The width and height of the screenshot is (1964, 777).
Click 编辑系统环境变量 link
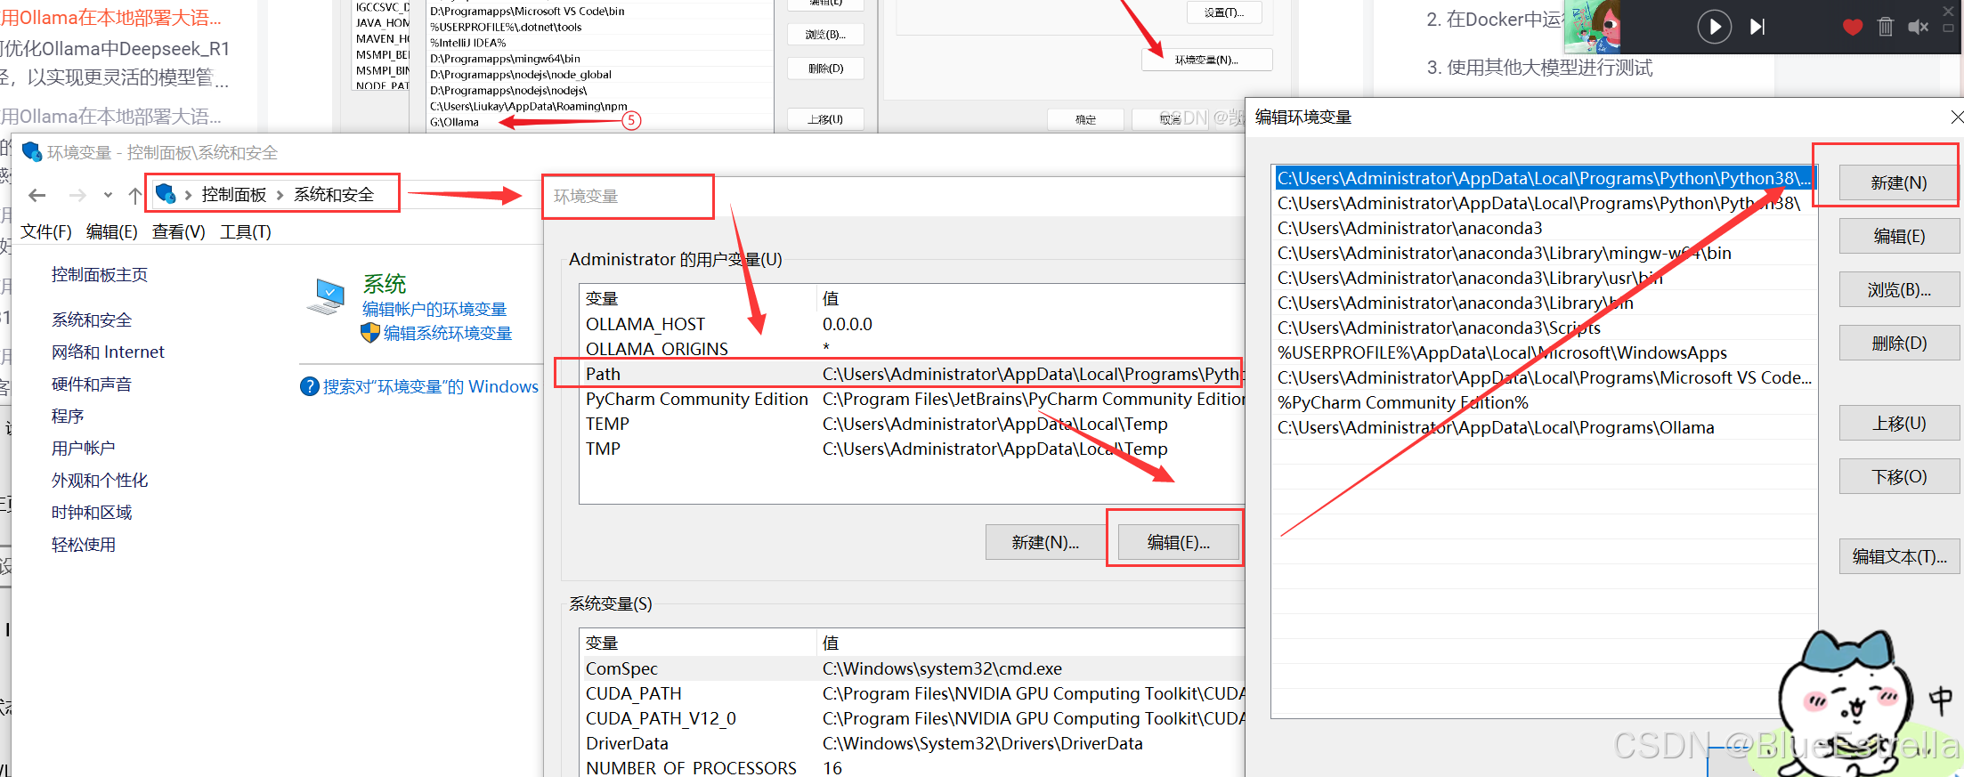click(448, 334)
